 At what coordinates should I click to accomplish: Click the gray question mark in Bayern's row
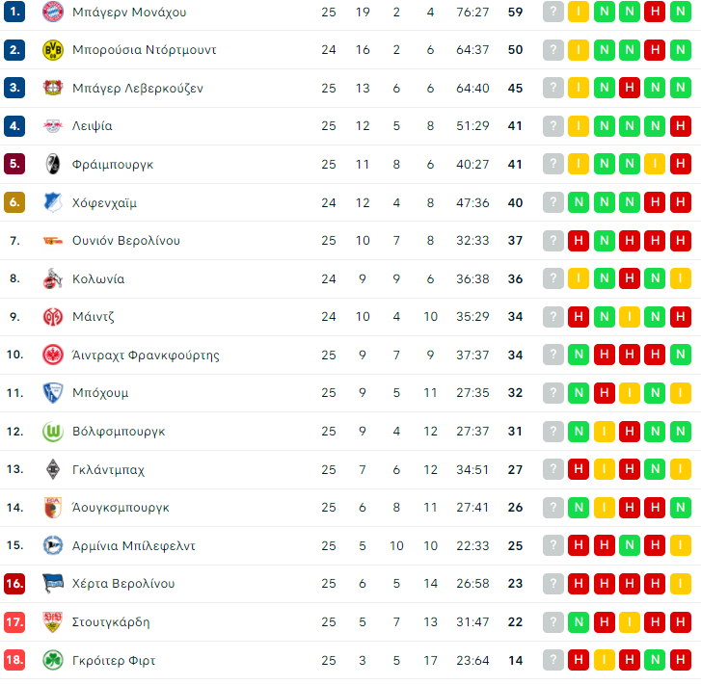[x=553, y=12]
